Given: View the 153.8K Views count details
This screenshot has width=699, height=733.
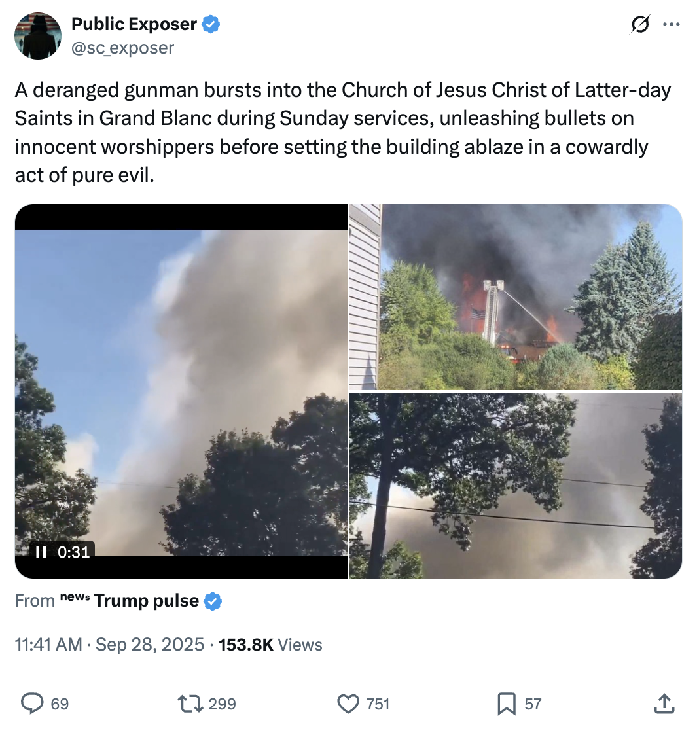Looking at the screenshot, I should coord(270,645).
